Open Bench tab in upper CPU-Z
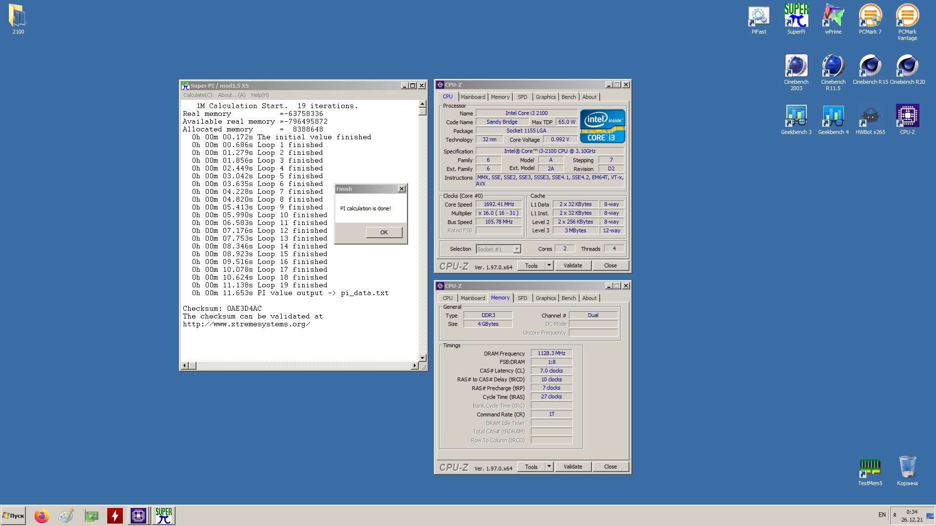The width and height of the screenshot is (936, 526). click(x=568, y=97)
